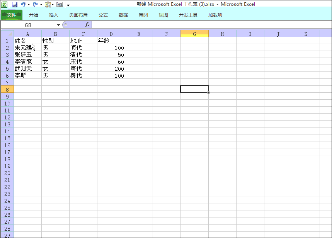The image size is (332, 238).
Task: Switch to the 插入 Insert tab
Action: (x=53, y=15)
